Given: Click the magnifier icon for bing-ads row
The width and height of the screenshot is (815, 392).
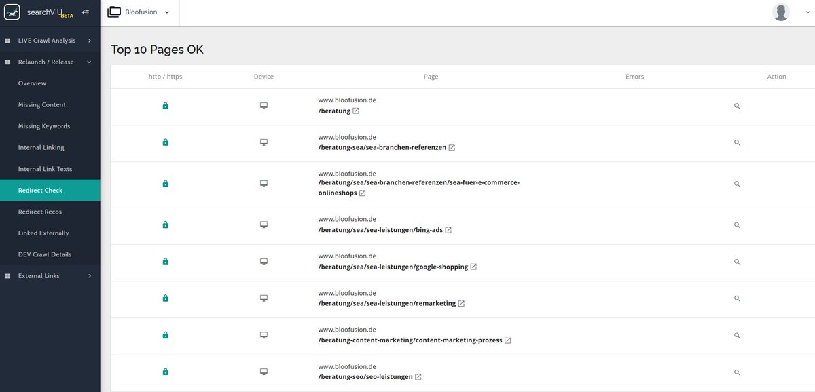Looking at the screenshot, I should [x=737, y=225].
